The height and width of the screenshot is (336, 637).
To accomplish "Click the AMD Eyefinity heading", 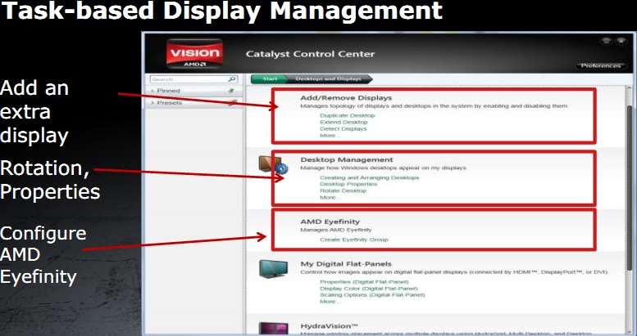I will point(330,222).
